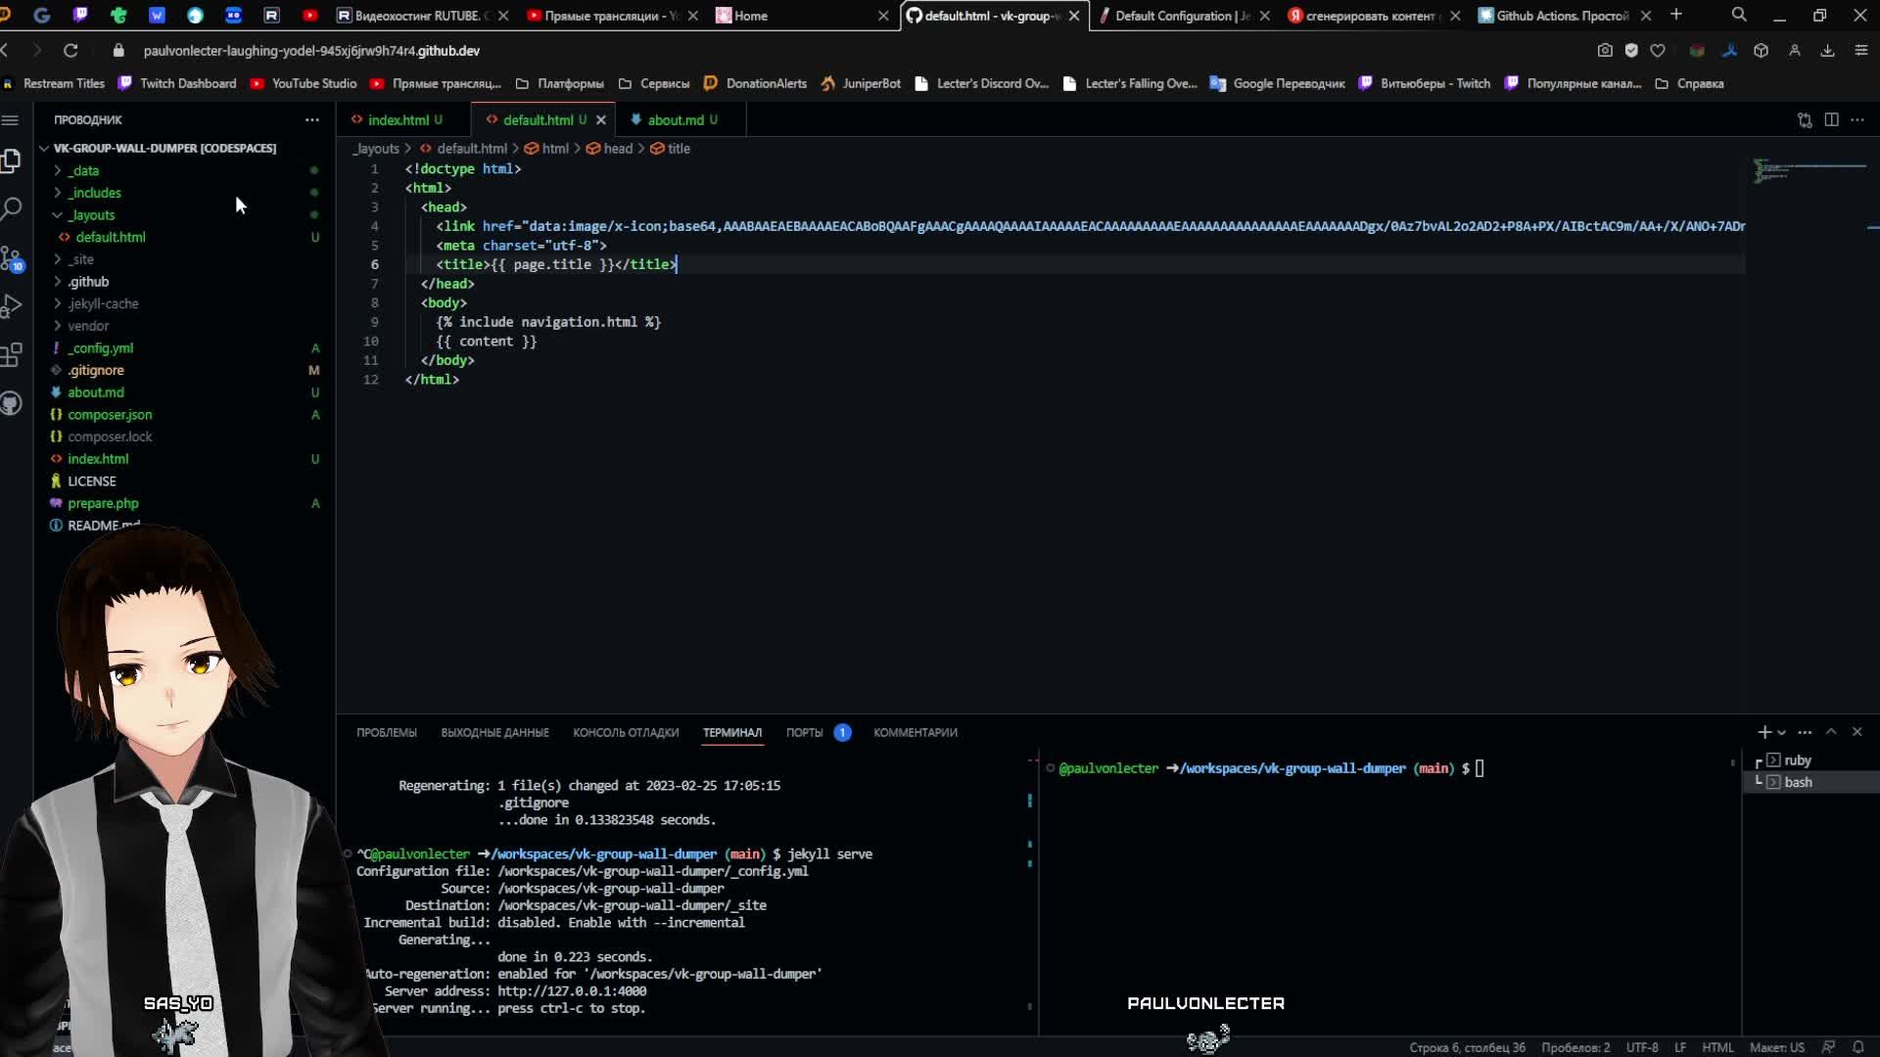This screenshot has height=1057, width=1880.
Task: Open the new terminal profile dropdown arrow
Action: 1782,732
